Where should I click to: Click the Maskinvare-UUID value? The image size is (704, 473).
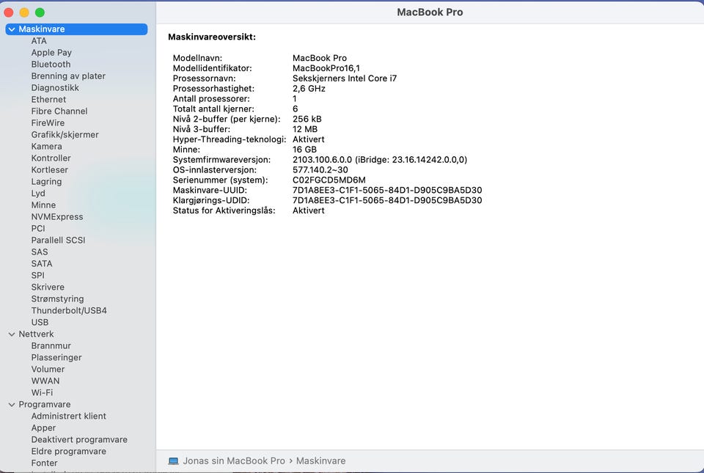click(x=387, y=190)
